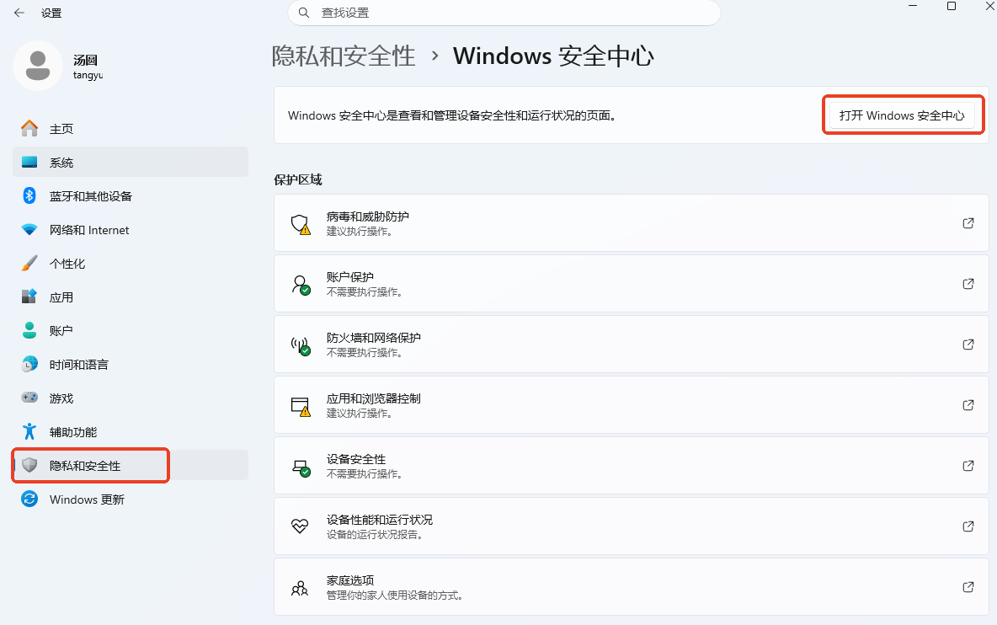
Task: Click the 辅助功能 accessibility icon
Action: coord(29,431)
